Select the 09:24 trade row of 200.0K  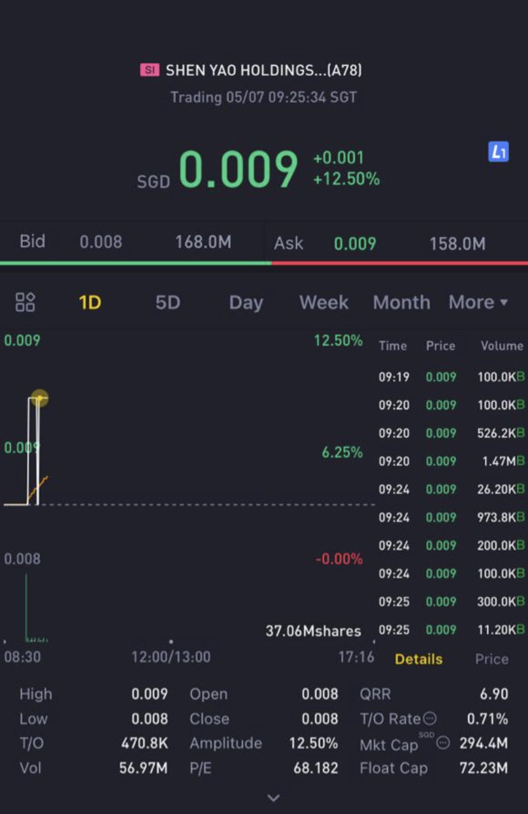[x=451, y=545]
